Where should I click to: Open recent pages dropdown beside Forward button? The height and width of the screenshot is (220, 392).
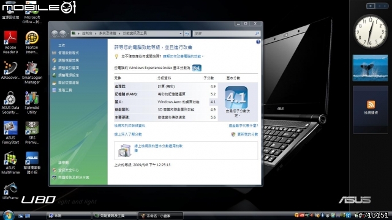tap(68, 34)
